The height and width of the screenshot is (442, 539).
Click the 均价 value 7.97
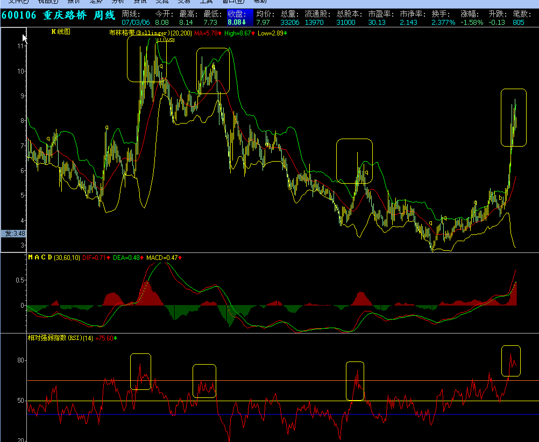(x=263, y=23)
